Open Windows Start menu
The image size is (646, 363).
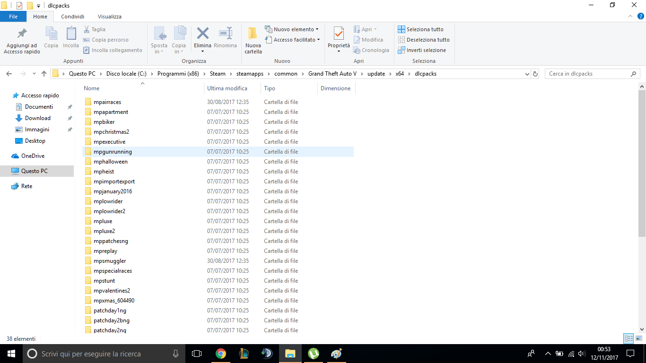tap(11, 354)
